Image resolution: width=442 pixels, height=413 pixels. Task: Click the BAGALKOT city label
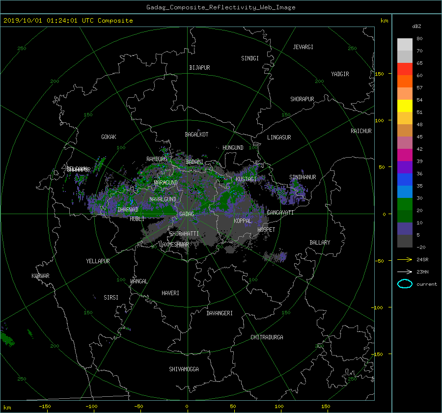[x=196, y=135]
